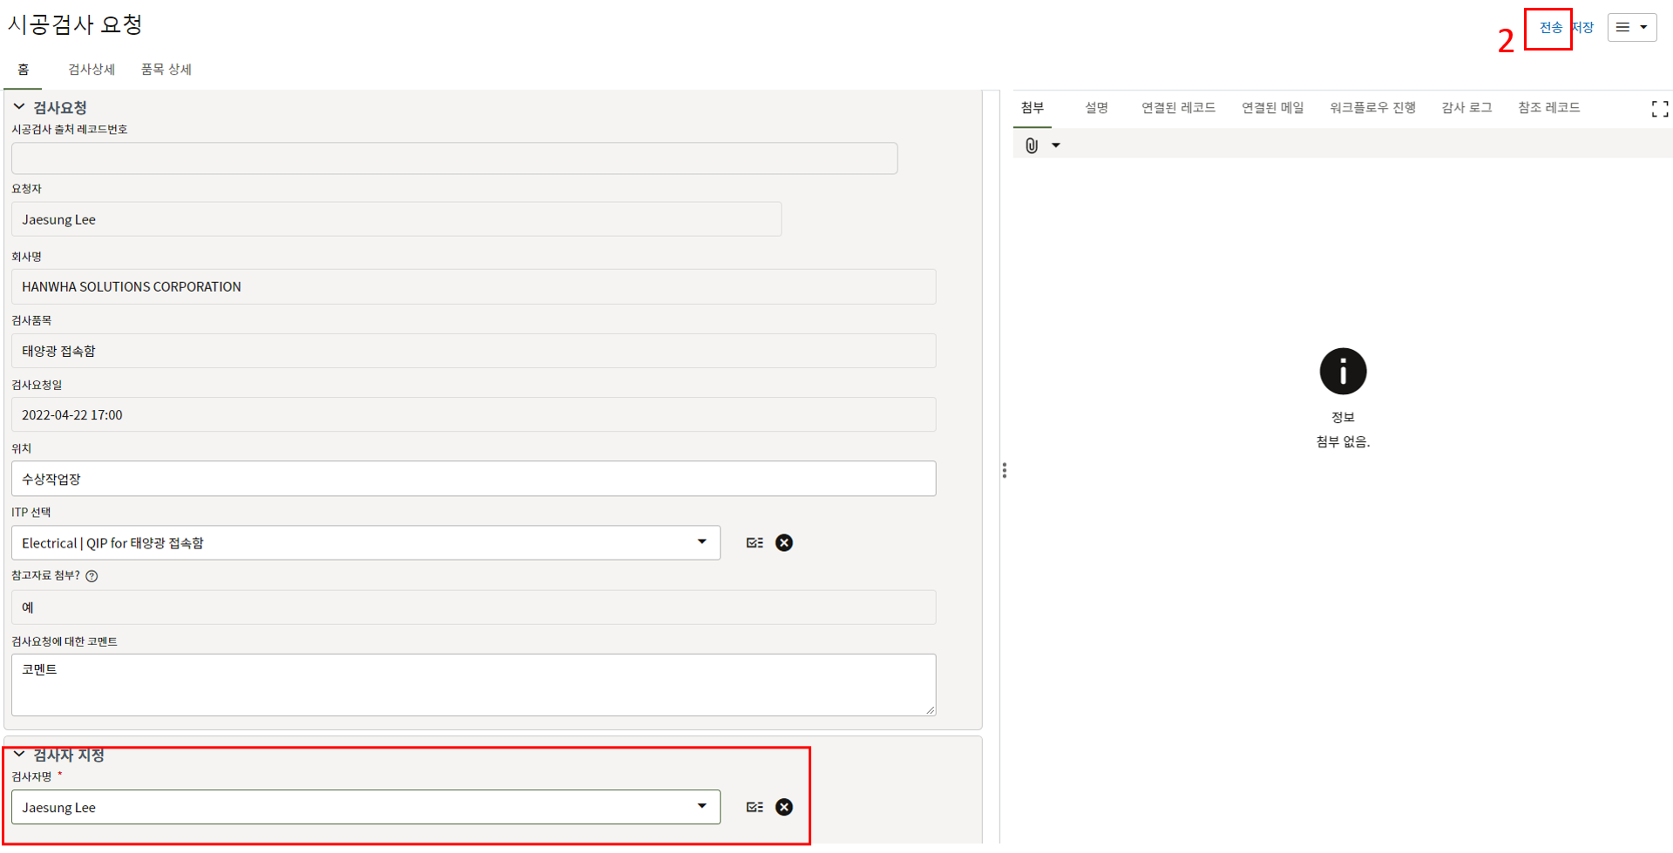This screenshot has width=1673, height=853.
Task: Clear the ITP 선택 selection
Action: [784, 543]
